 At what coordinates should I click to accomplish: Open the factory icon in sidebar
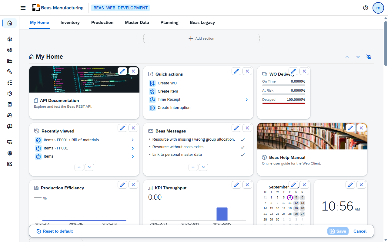coord(10,61)
